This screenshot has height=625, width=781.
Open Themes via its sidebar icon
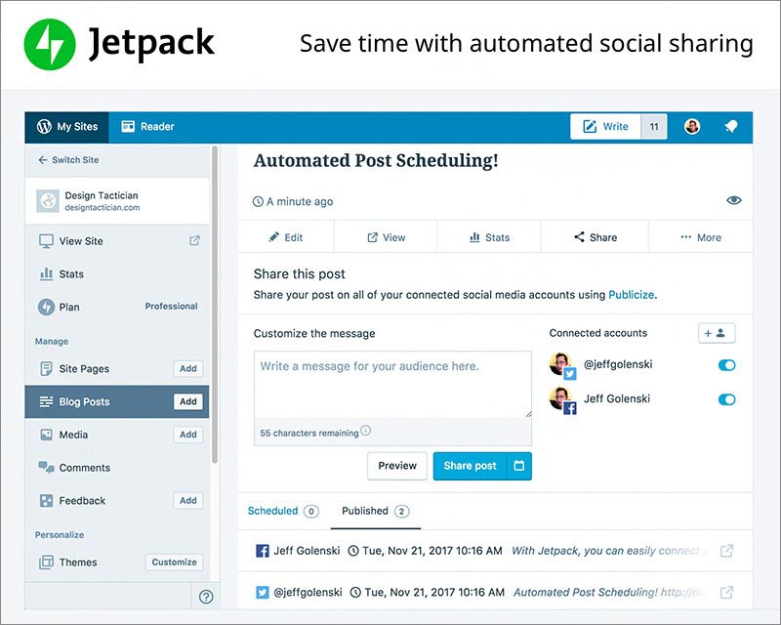point(44,562)
